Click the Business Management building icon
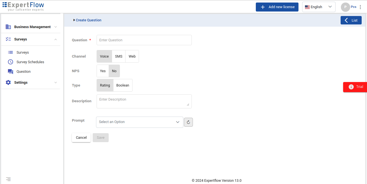Viewport: 367px width, 184px height. click(x=8, y=27)
